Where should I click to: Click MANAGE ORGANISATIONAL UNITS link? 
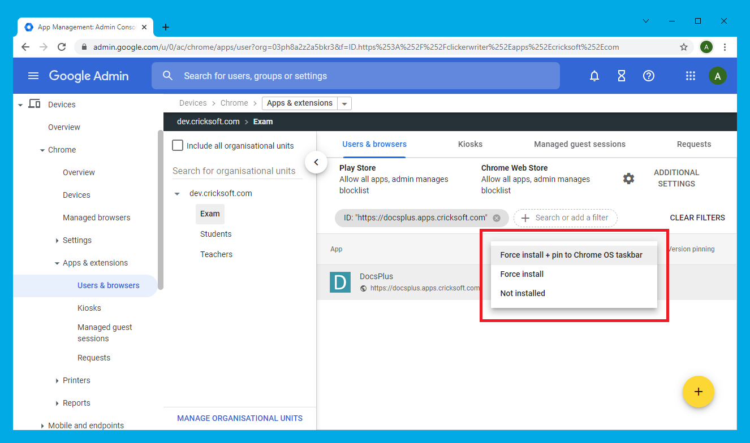pos(240,418)
